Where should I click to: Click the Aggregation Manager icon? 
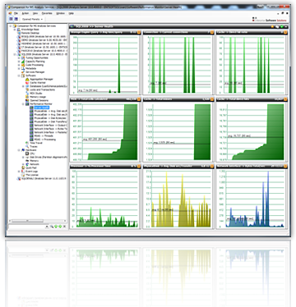click(27, 79)
